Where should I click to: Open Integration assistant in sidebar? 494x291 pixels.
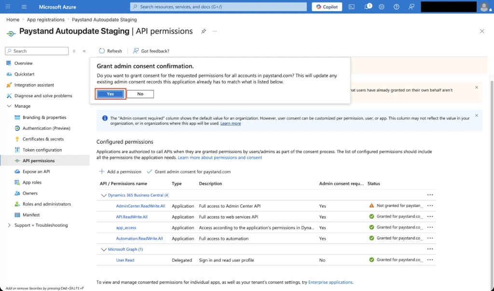point(34,85)
